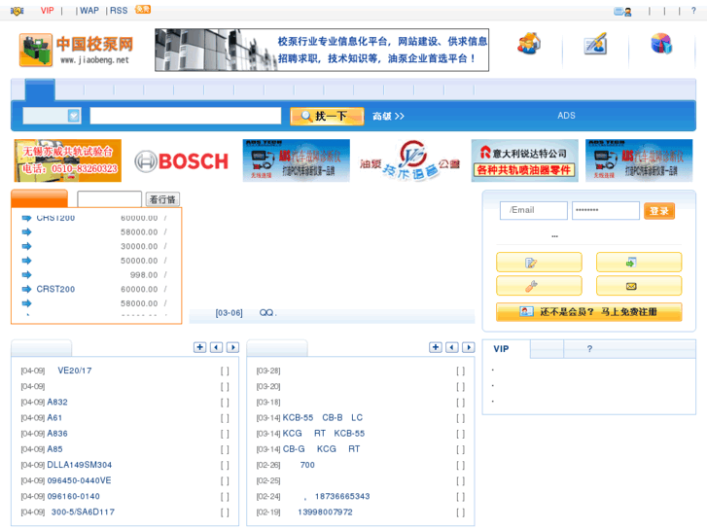Select the highlighted blue navigation tab
Viewport: 707px width, 530px height.
tap(40, 89)
